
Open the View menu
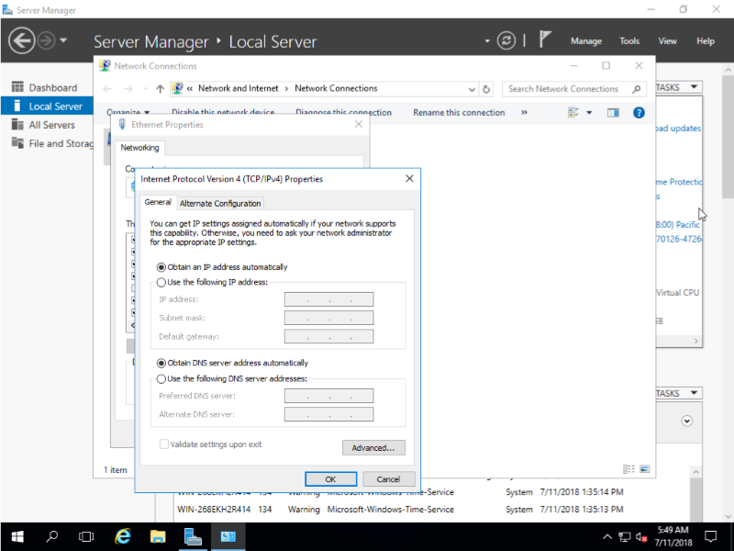[667, 41]
